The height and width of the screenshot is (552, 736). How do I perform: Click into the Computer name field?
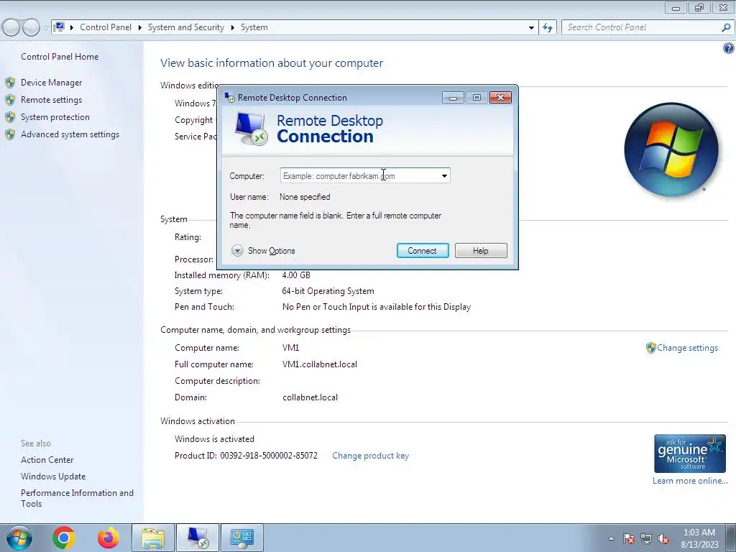[359, 176]
